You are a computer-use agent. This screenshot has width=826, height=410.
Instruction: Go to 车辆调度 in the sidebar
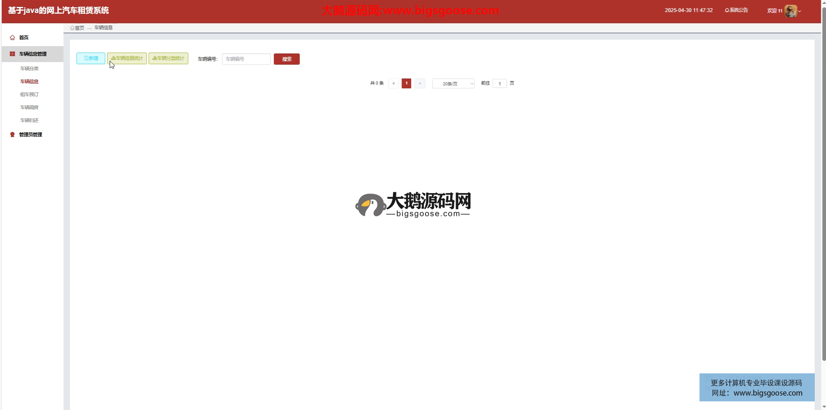coord(29,107)
